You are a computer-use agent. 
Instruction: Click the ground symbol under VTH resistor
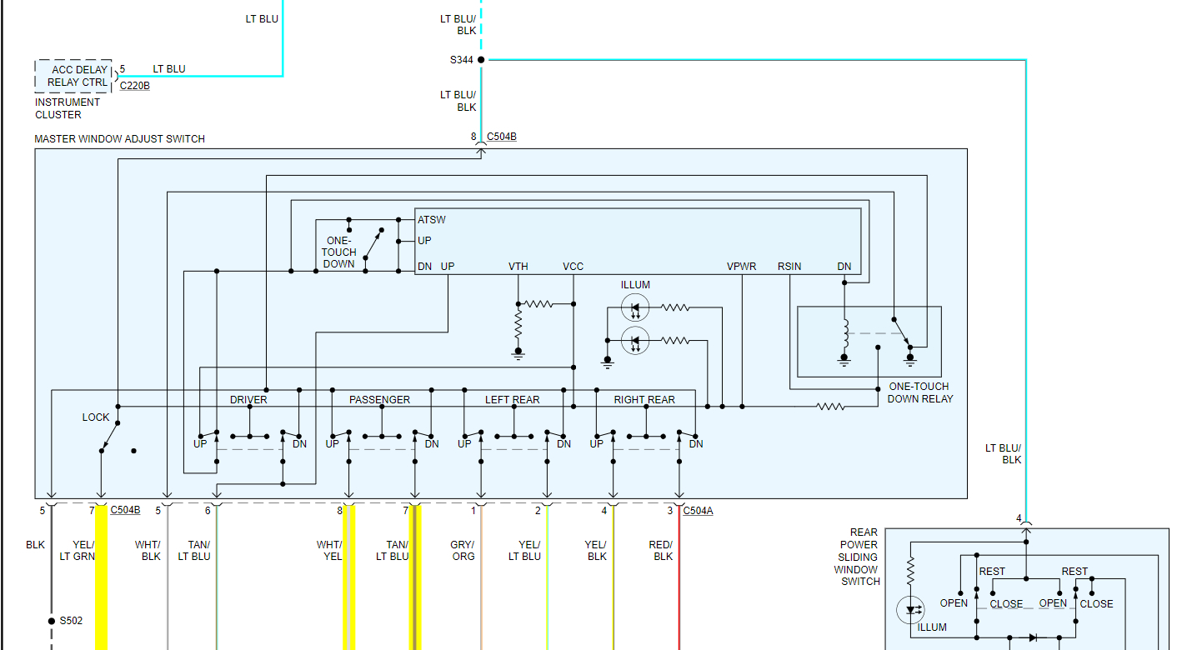tap(518, 354)
